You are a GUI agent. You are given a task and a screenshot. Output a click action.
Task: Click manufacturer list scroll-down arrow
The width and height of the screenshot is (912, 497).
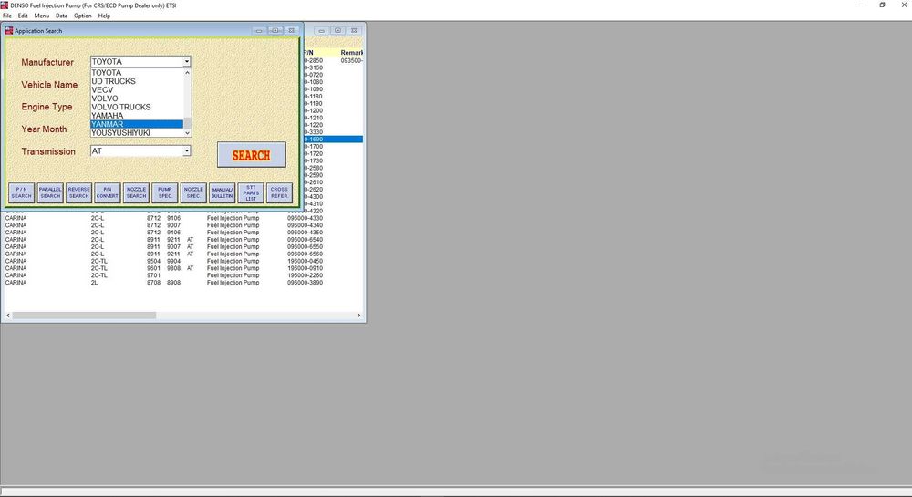pos(187,133)
